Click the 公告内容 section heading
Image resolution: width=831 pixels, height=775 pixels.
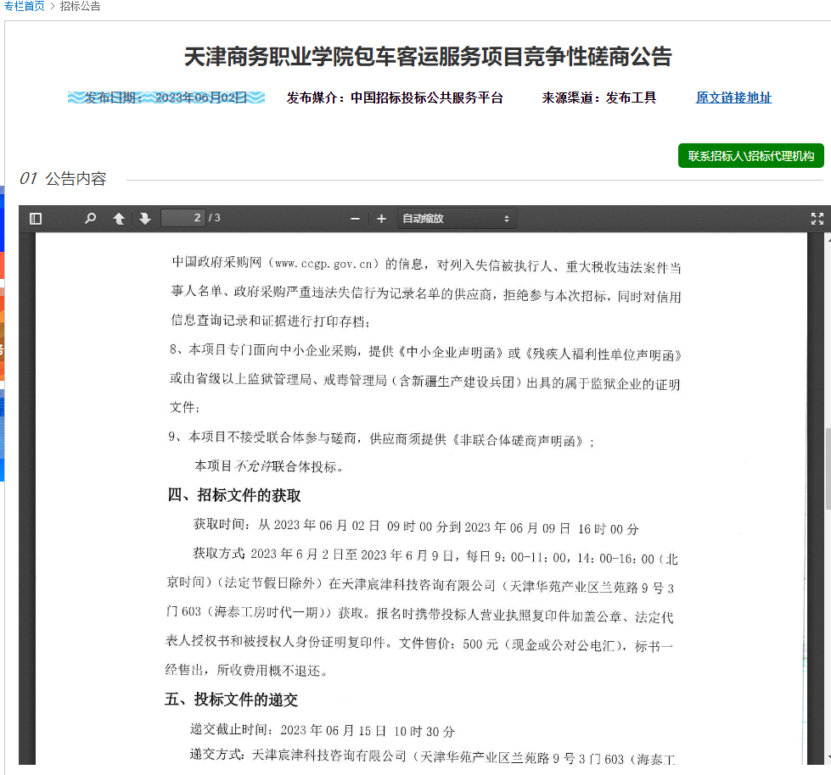(76, 179)
